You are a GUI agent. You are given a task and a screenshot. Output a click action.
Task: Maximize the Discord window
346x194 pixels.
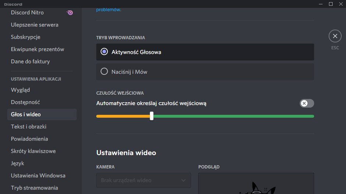click(331, 4)
